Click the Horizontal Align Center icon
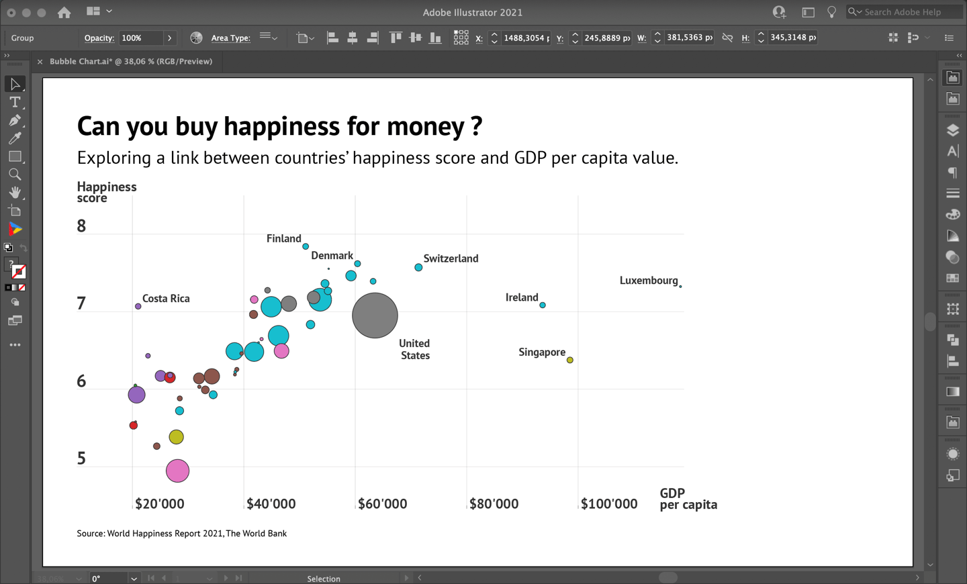Image resolution: width=967 pixels, height=584 pixels. tap(353, 38)
